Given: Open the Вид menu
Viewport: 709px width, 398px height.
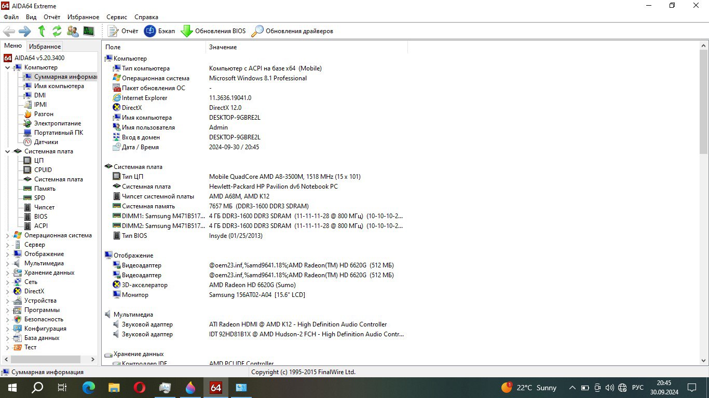Looking at the screenshot, I should [31, 17].
